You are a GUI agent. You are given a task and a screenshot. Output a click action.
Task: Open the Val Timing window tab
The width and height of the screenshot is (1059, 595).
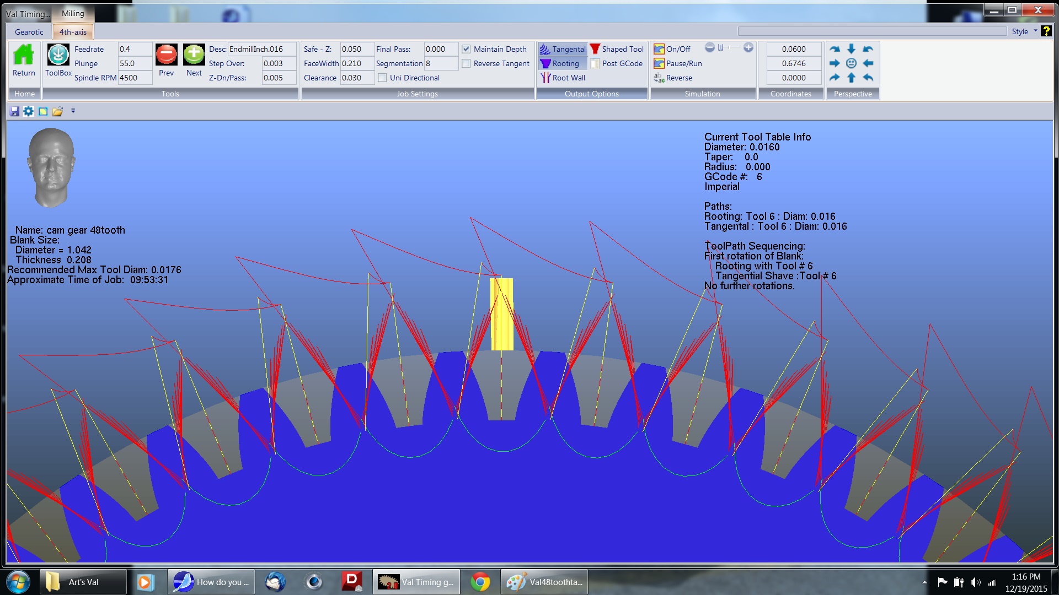pos(28,14)
